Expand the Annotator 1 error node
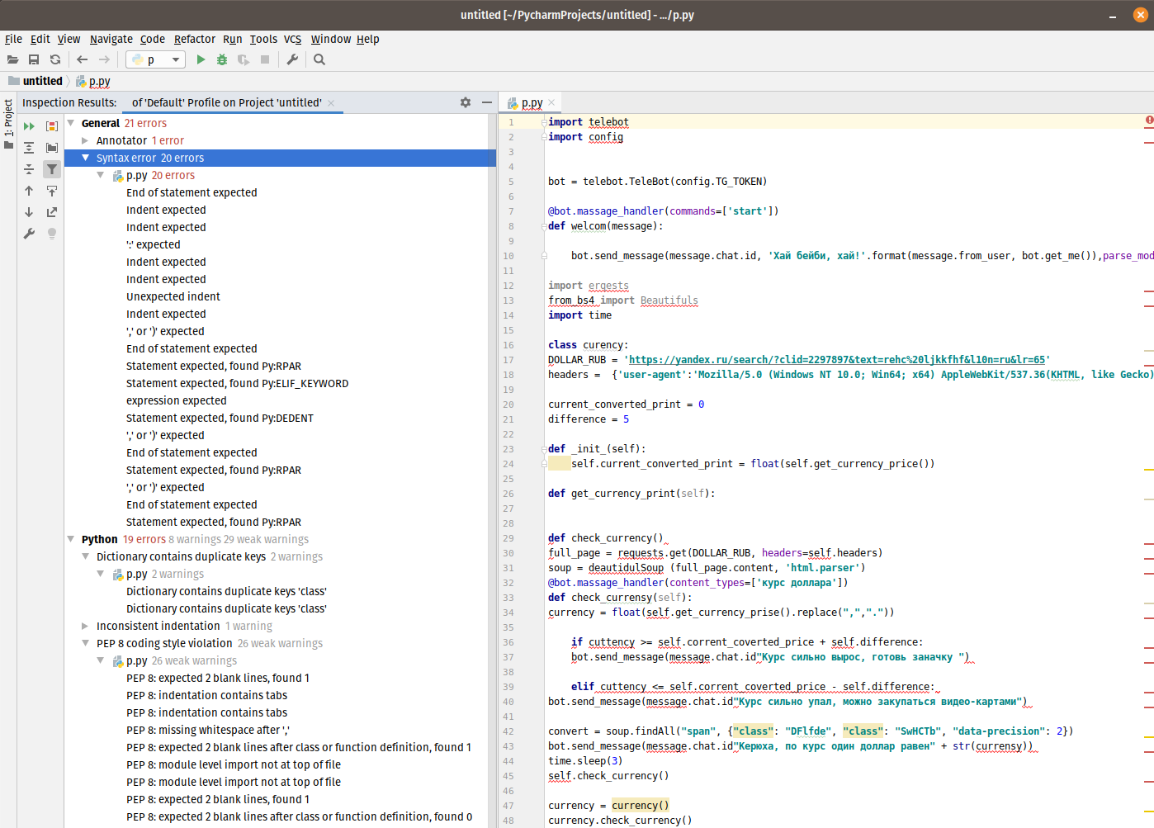1154x828 pixels. tap(85, 140)
